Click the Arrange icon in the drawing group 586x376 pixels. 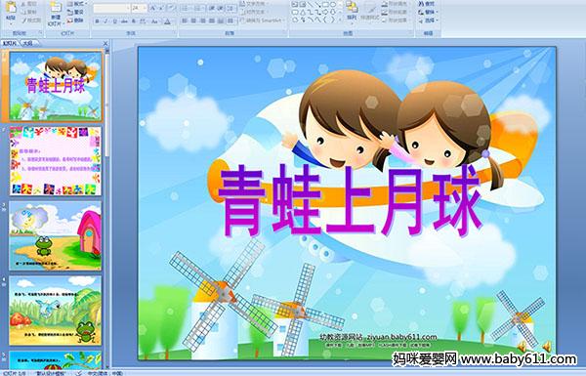(x=352, y=11)
